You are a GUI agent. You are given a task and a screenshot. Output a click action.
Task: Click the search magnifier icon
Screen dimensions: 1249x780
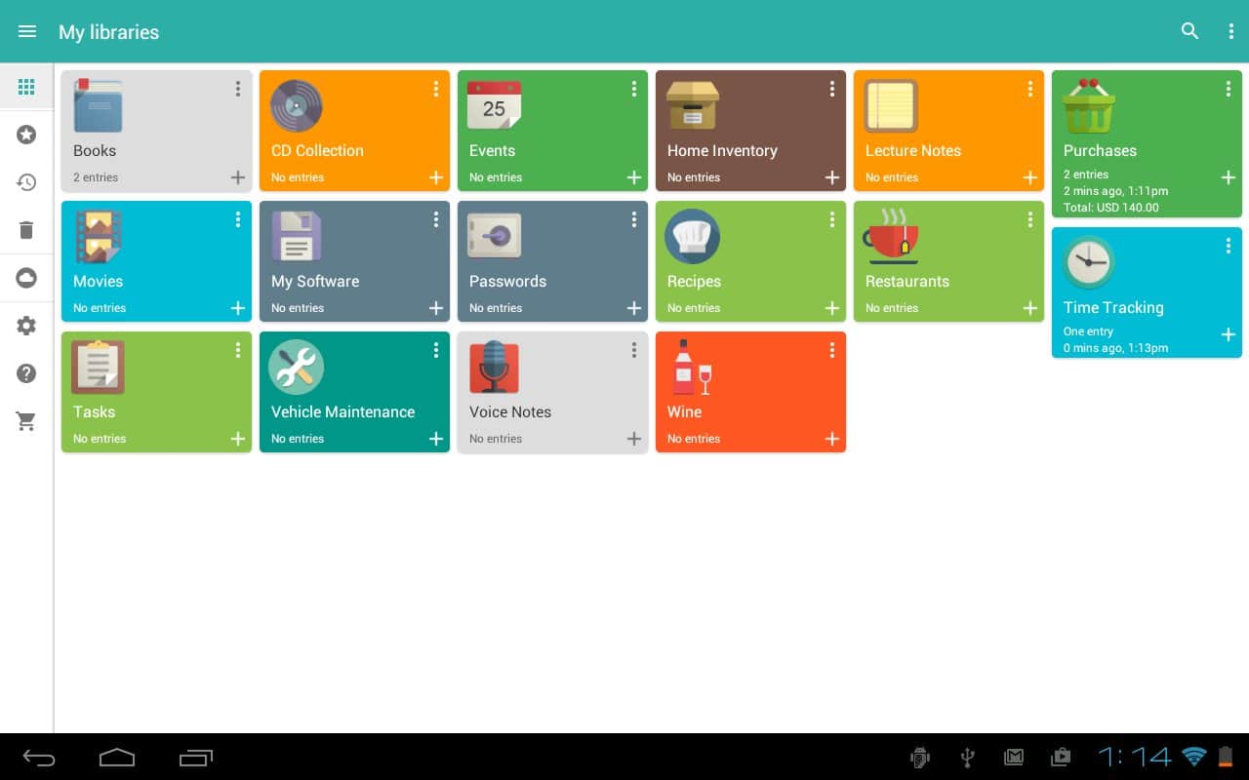(1189, 31)
